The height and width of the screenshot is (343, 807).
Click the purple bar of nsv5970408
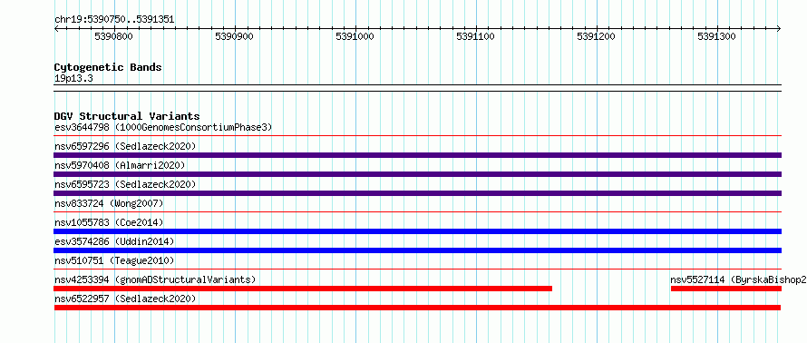coord(418,174)
